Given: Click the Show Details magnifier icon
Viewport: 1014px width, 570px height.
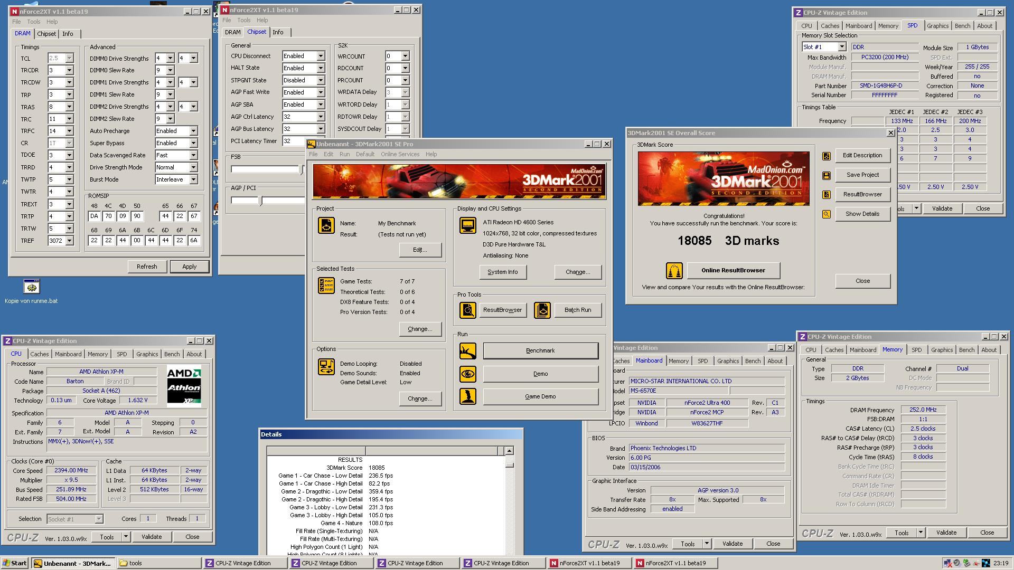Looking at the screenshot, I should [827, 214].
